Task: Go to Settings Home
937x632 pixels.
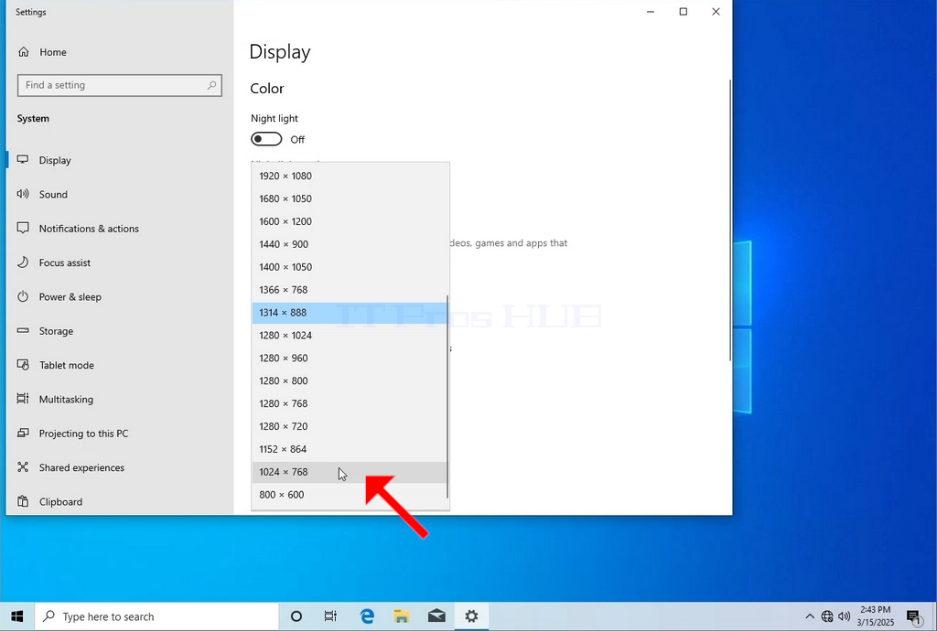Action: pos(52,52)
